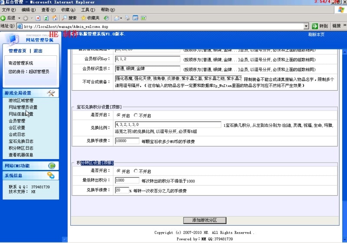
Task: Click the Home toolbar icon
Action: tap(55, 18)
